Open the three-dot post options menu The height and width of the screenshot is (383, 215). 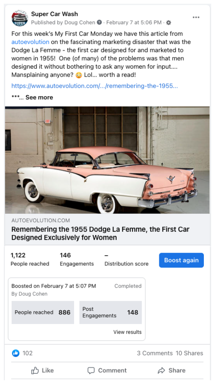[196, 17]
